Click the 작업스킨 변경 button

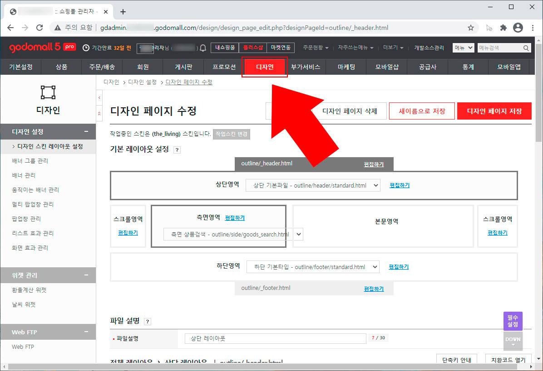click(x=232, y=134)
